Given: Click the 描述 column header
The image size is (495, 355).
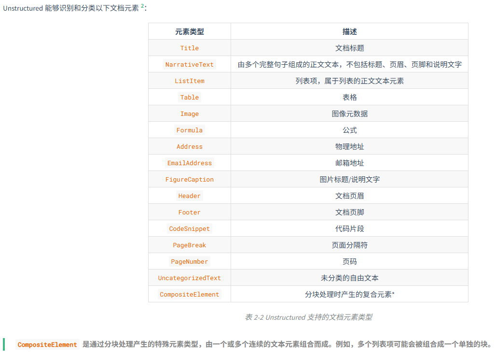Looking at the screenshot, I should tap(349, 31).
